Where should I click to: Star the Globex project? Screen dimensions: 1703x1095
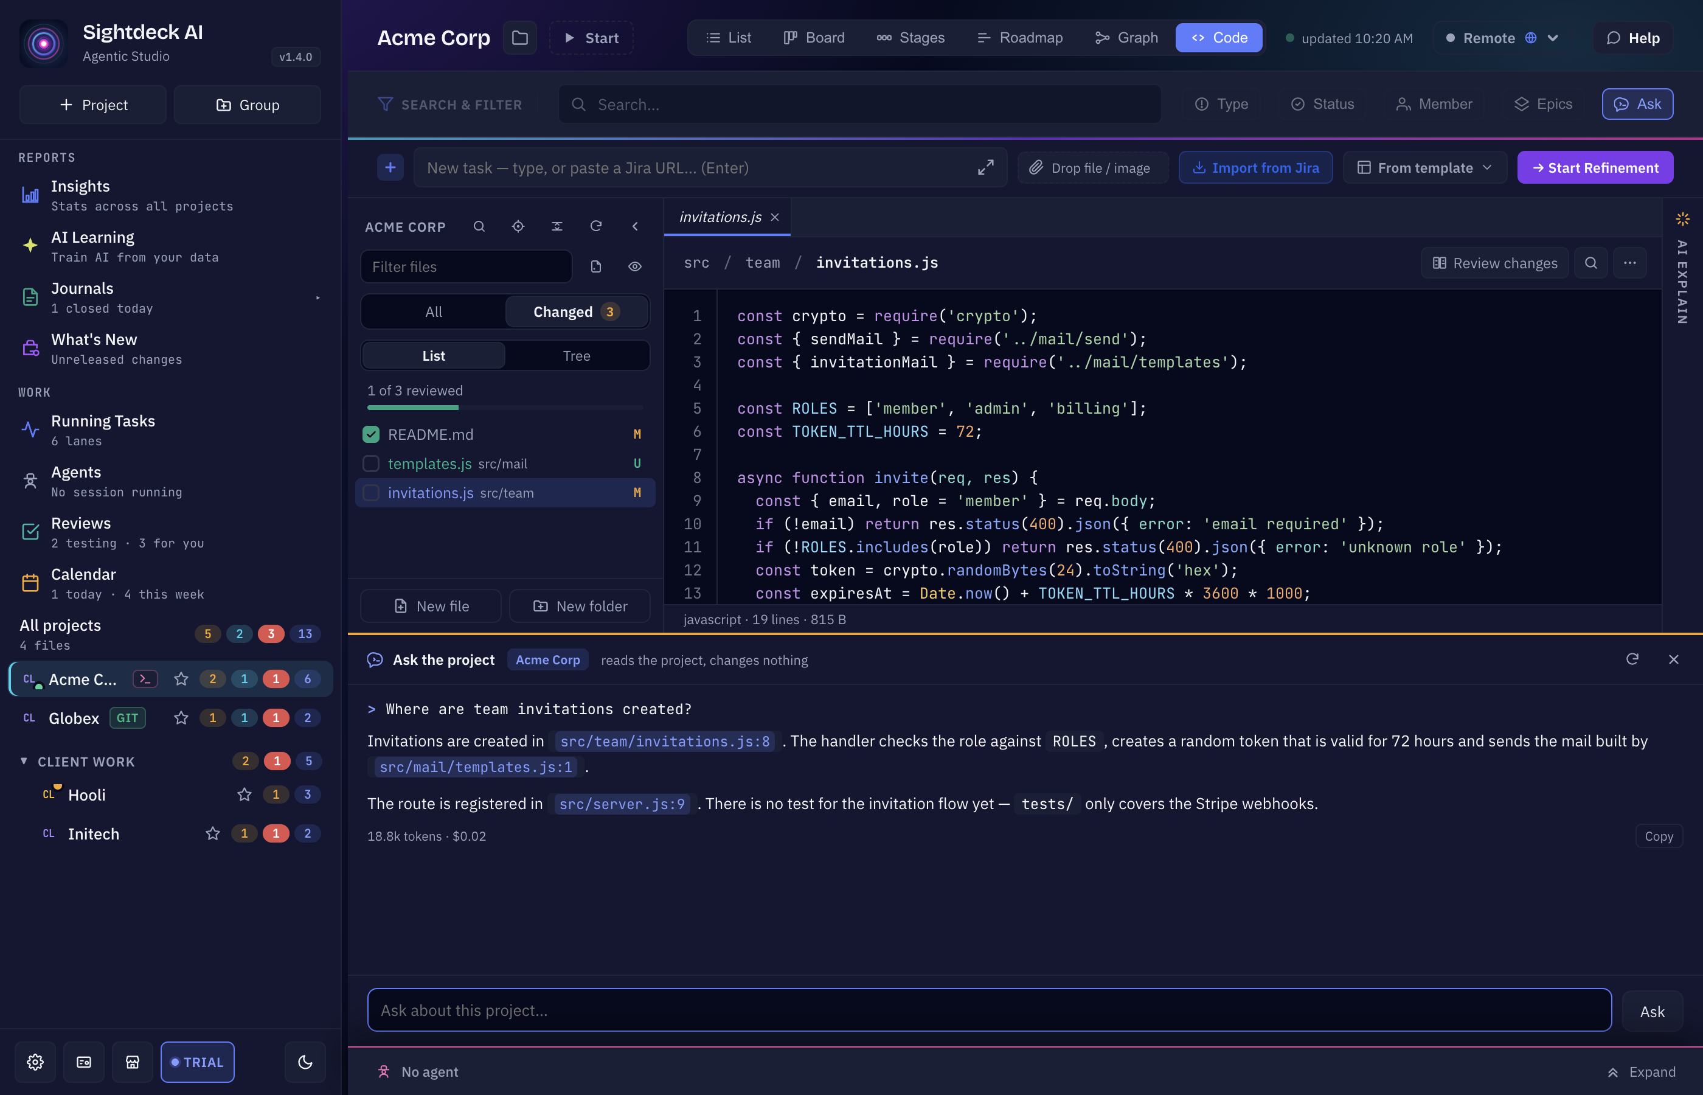point(181,717)
